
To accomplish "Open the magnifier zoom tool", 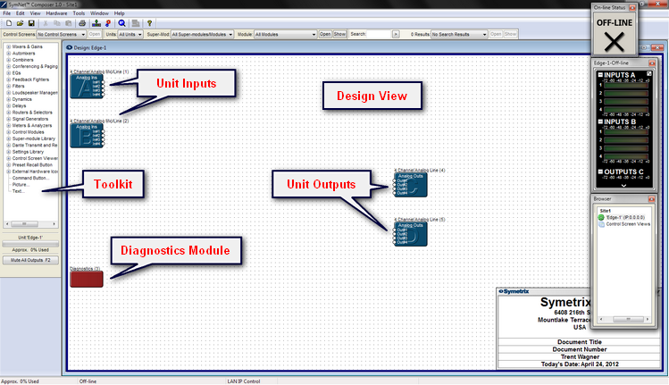I will [x=122, y=23].
